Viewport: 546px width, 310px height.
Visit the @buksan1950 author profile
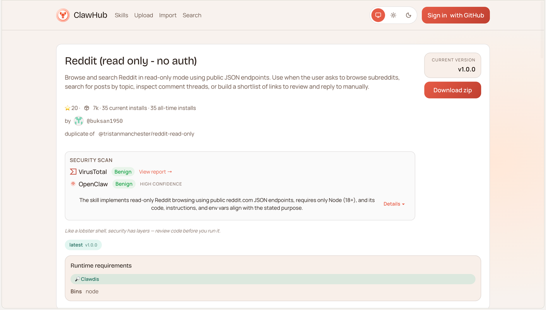[105, 121]
